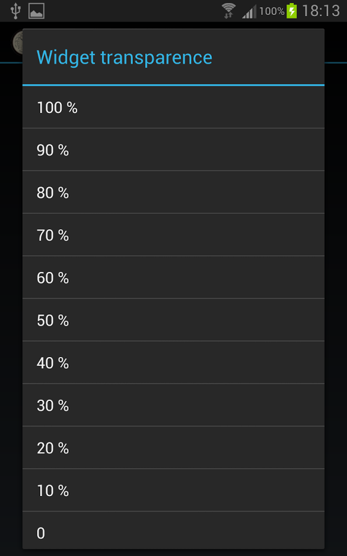Pick 20 % transparency value
The height and width of the screenshot is (556, 347).
[173, 447]
